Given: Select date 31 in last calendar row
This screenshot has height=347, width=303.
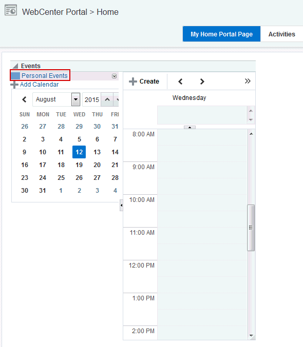Looking at the screenshot, I should point(42,191).
